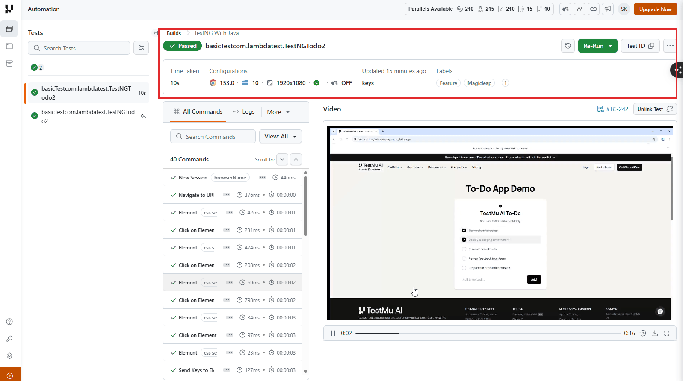Open the automation builds icon in left rail
Screen dimensions: 683x381
(x=9, y=29)
